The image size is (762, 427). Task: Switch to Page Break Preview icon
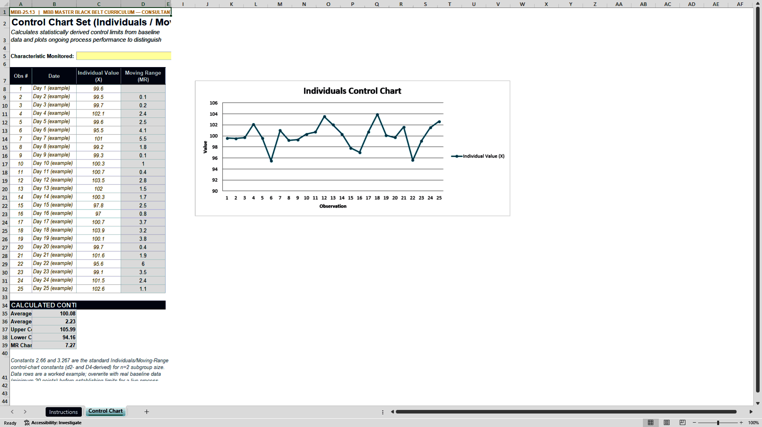(x=683, y=423)
